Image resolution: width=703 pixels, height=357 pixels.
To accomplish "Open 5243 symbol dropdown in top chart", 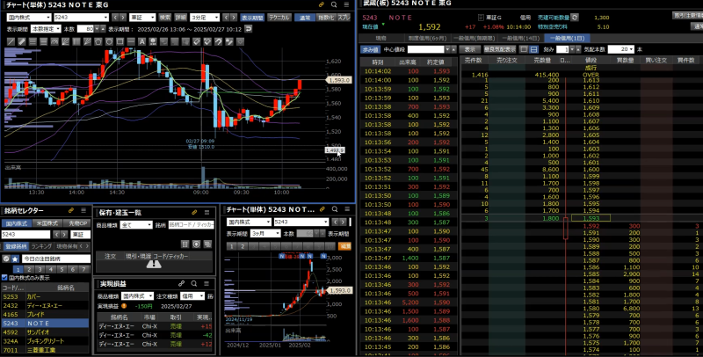I will click(x=81, y=18).
